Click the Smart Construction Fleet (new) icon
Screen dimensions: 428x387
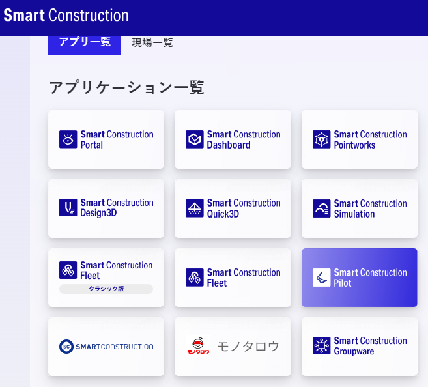pyautogui.click(x=195, y=278)
